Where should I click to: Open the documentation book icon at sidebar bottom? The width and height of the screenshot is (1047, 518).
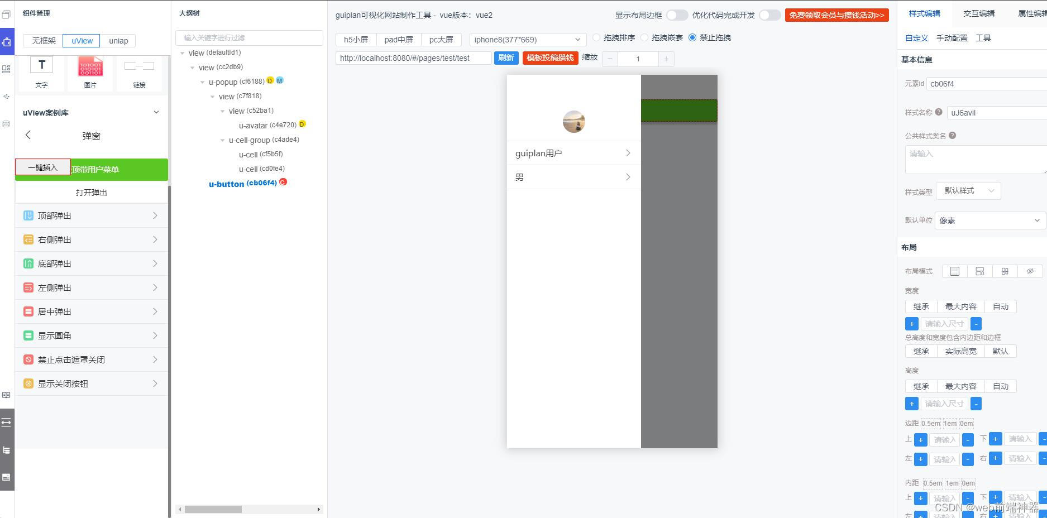[7, 395]
